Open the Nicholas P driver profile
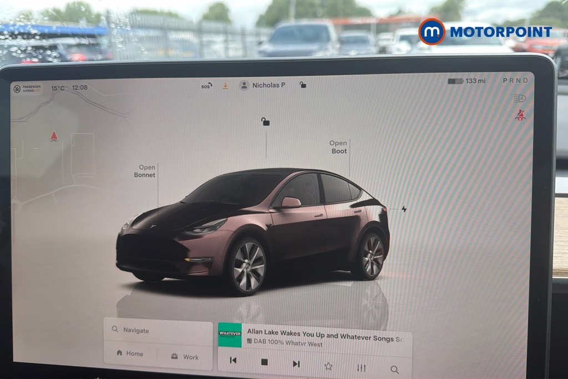 [x=262, y=85]
